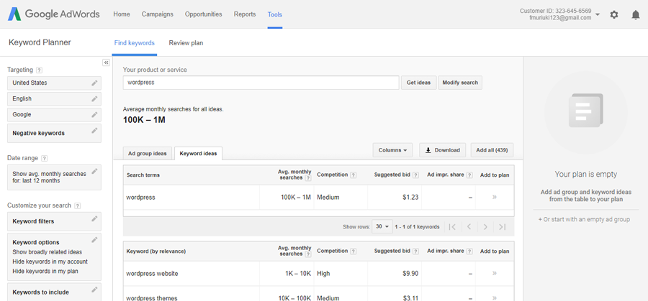Open Suggested bid help in Search terms table

tap(415, 175)
